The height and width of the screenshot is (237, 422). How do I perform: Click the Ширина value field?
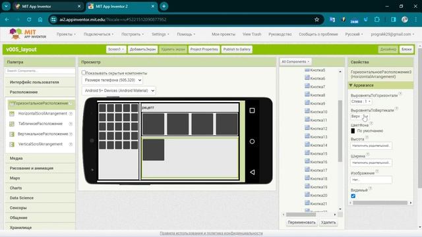(x=371, y=163)
